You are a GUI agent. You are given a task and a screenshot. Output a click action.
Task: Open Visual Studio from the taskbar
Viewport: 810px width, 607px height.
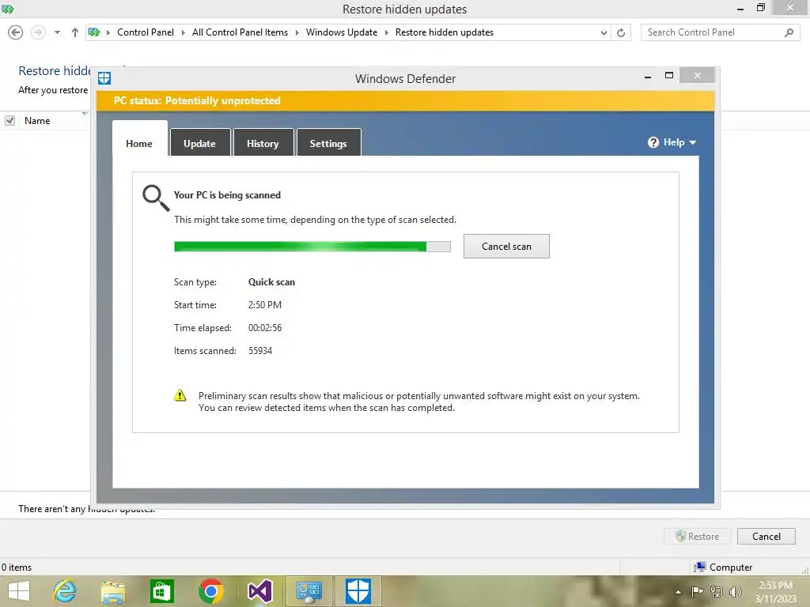259,591
